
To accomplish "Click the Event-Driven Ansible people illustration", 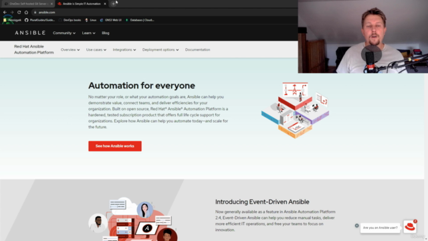I will coord(133,219).
